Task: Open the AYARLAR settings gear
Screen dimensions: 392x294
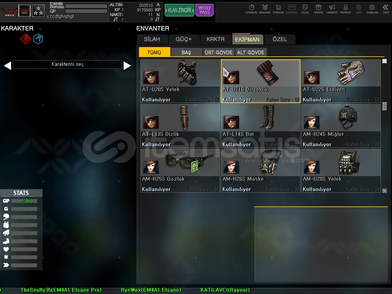Action: click(x=372, y=9)
